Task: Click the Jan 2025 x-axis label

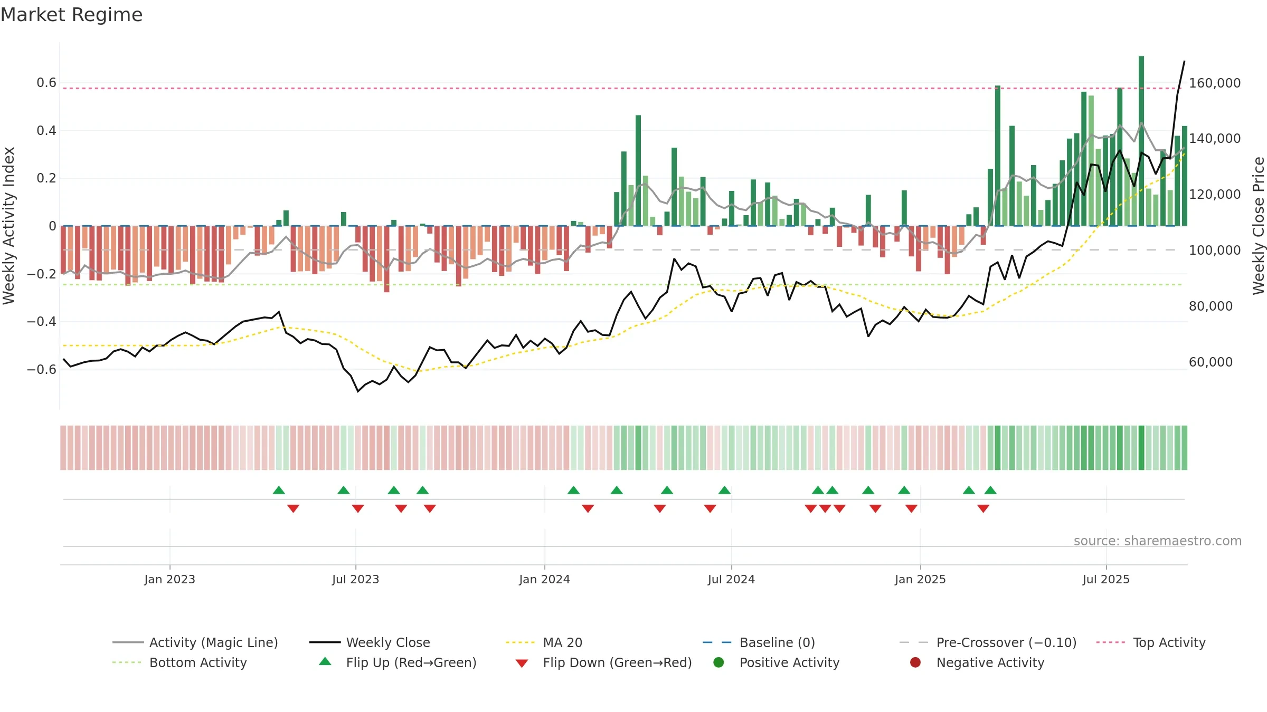Action: click(x=920, y=579)
